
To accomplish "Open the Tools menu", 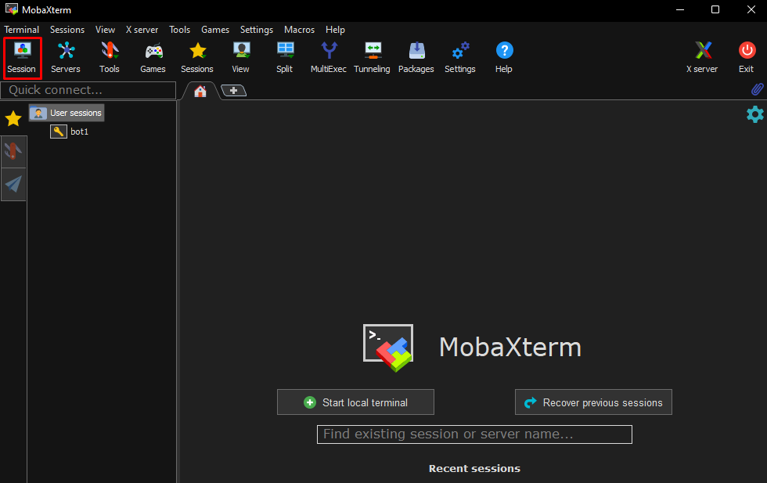I will [x=179, y=30].
